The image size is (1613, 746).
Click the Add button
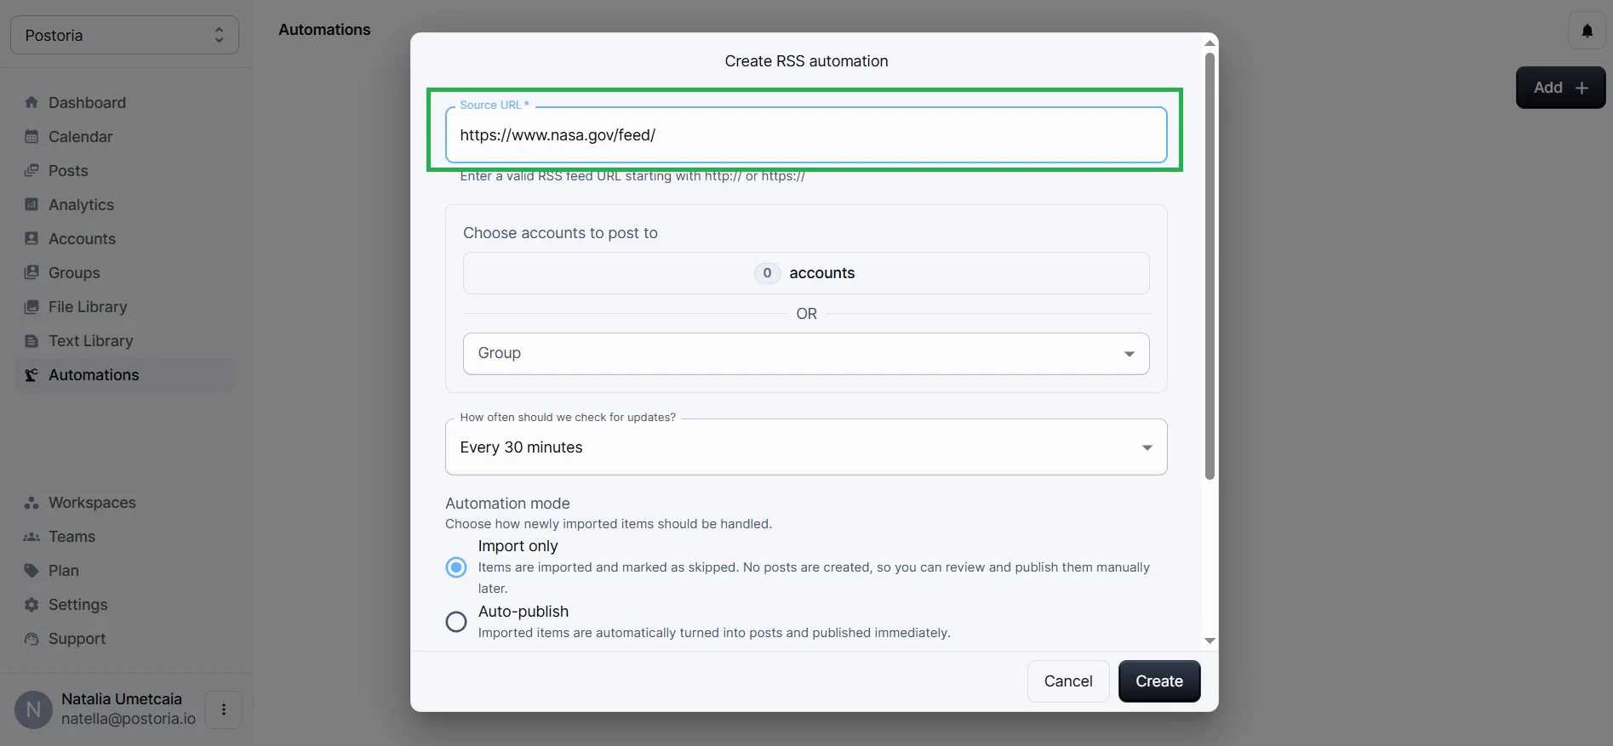click(x=1560, y=88)
